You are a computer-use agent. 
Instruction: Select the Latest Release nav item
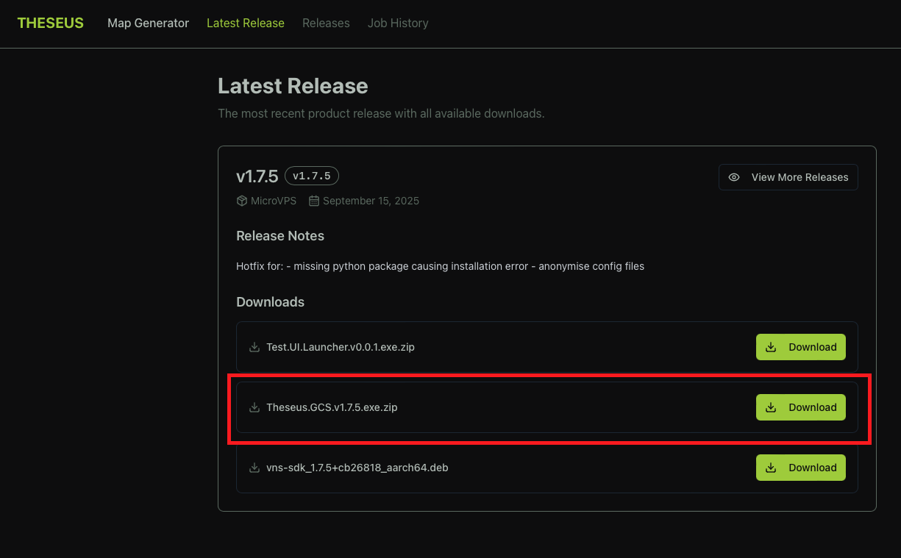[x=245, y=23]
